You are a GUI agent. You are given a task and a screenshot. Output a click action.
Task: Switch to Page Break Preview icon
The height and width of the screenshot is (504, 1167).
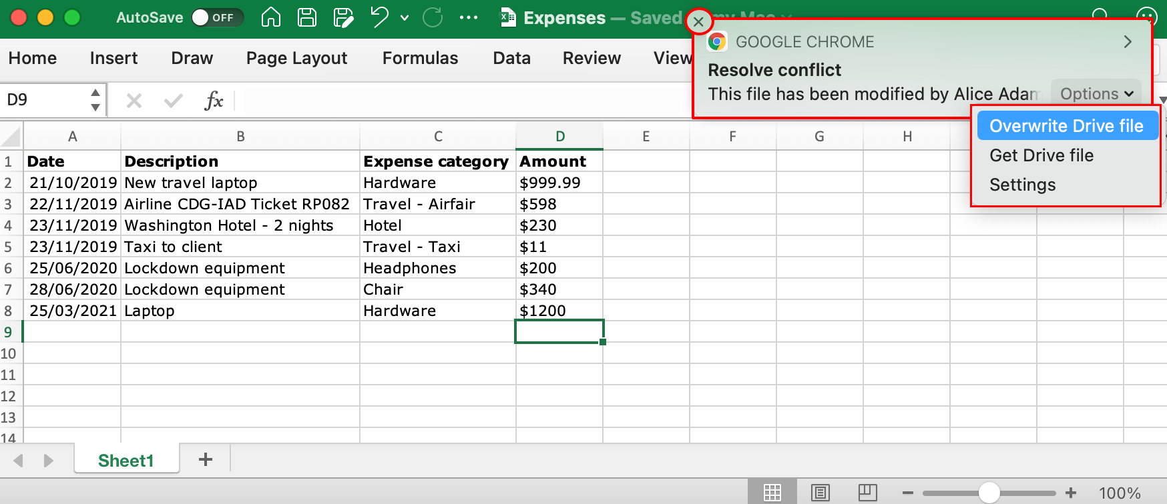(x=867, y=493)
